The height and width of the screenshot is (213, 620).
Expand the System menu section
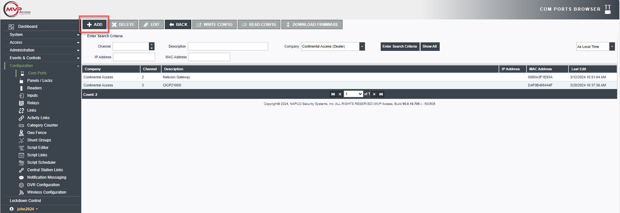[42, 35]
